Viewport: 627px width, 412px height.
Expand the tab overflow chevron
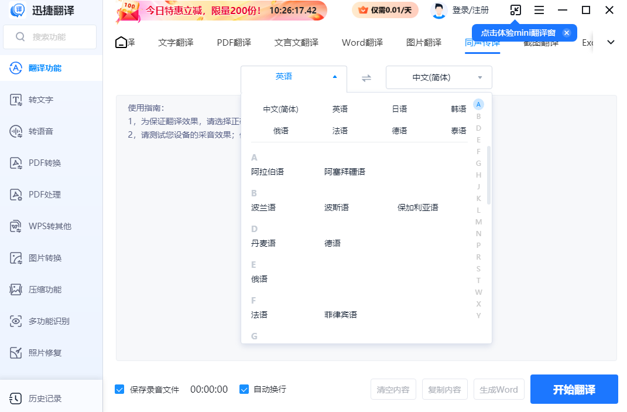point(611,42)
